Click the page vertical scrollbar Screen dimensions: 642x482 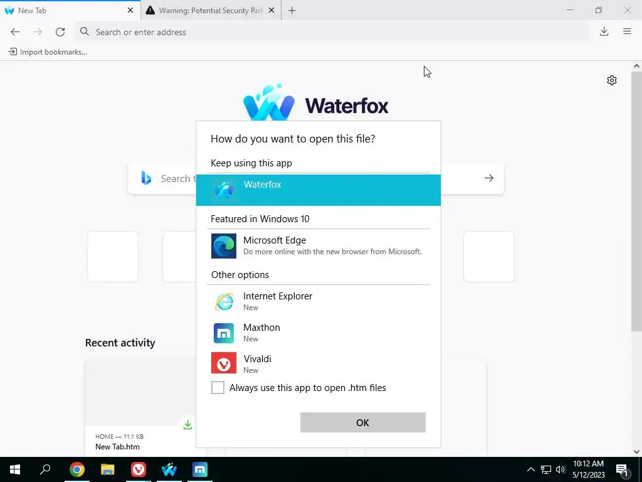click(636, 201)
